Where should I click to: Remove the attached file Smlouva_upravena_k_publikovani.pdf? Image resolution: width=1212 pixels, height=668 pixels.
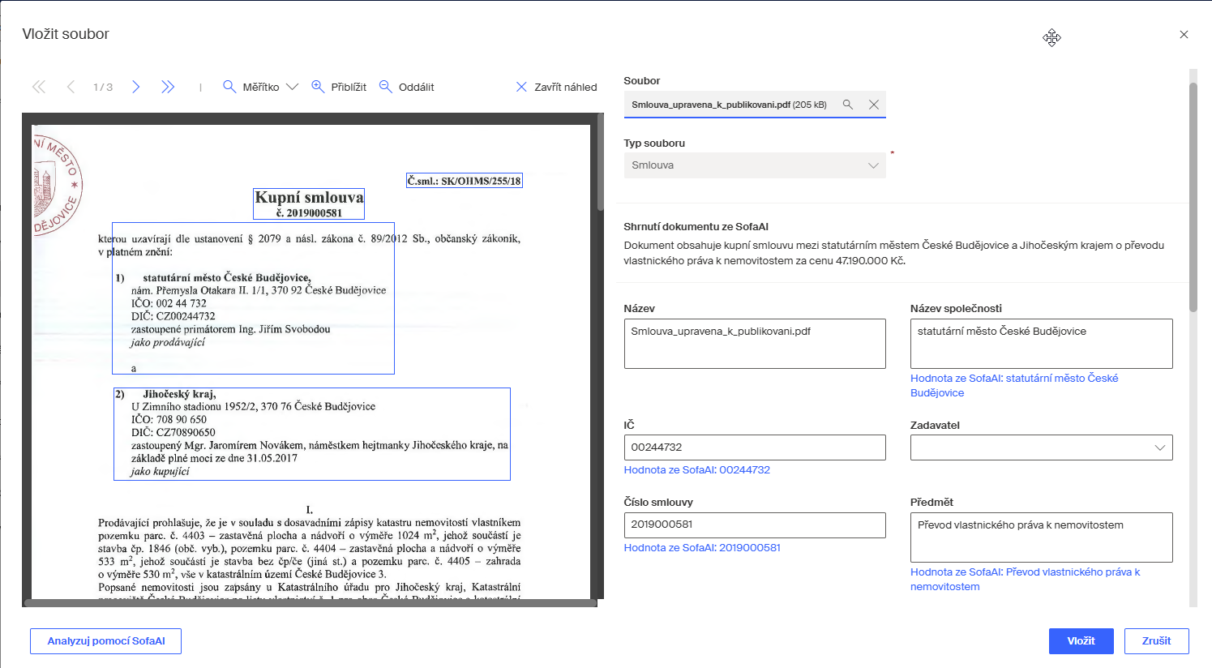[873, 105]
